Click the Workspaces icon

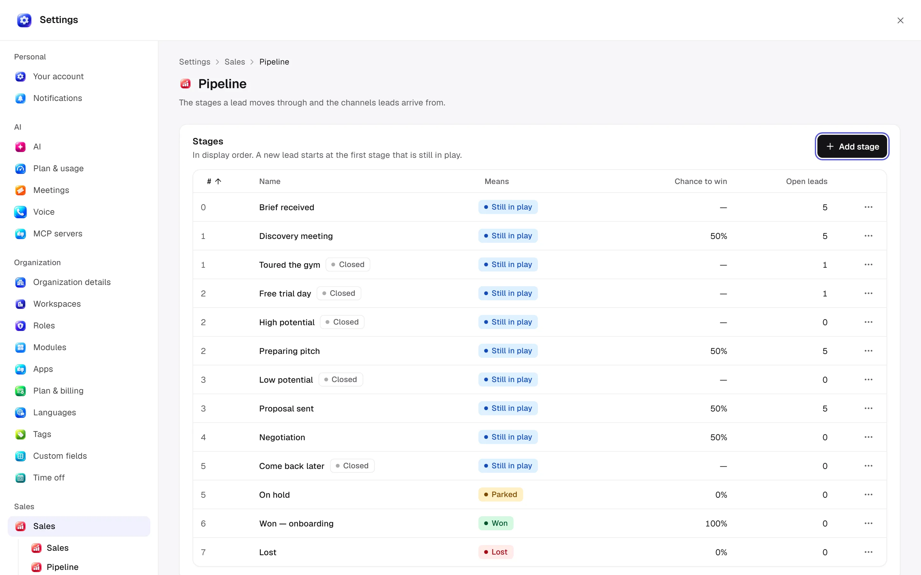click(x=20, y=304)
